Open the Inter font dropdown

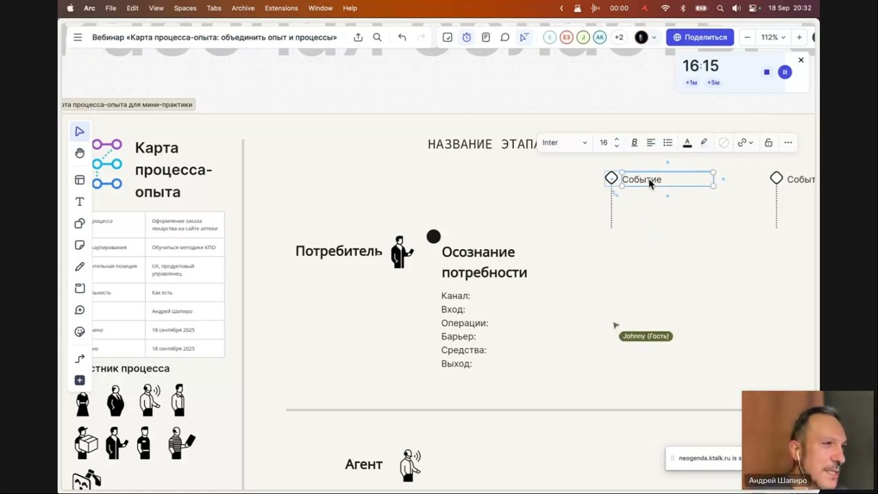[565, 143]
